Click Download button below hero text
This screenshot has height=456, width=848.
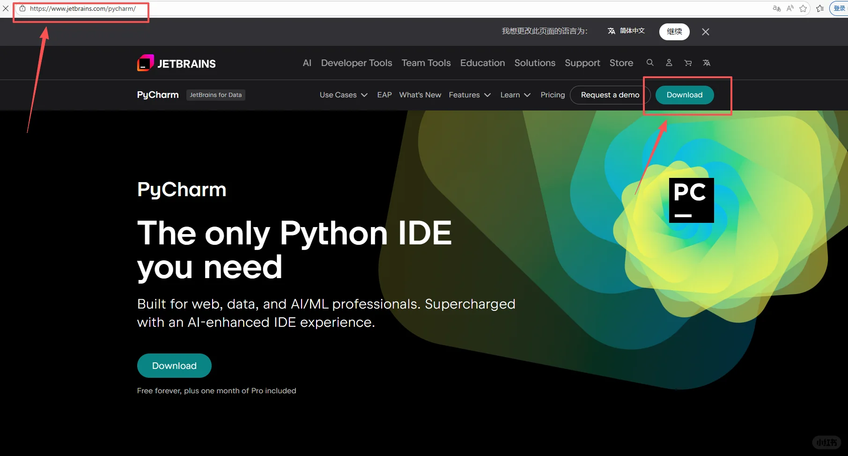tap(174, 366)
